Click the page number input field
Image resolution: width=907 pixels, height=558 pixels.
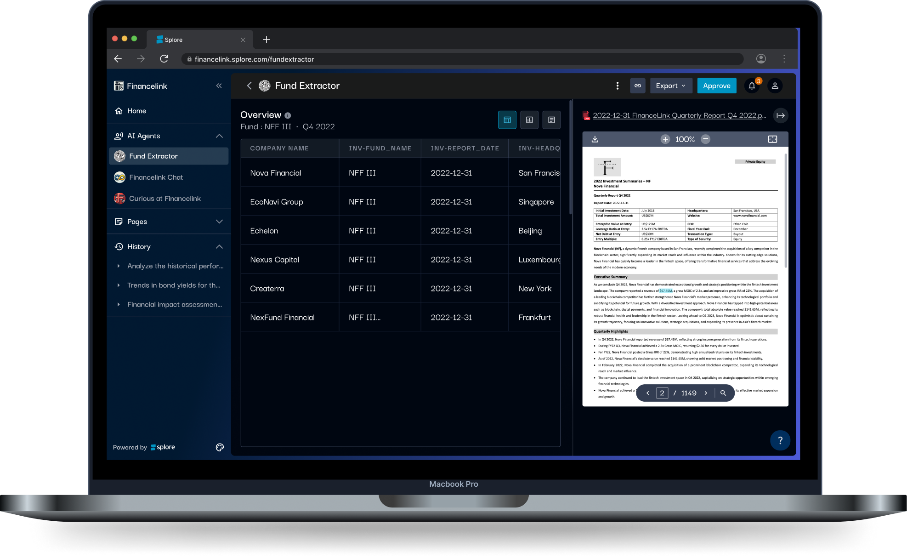point(662,393)
